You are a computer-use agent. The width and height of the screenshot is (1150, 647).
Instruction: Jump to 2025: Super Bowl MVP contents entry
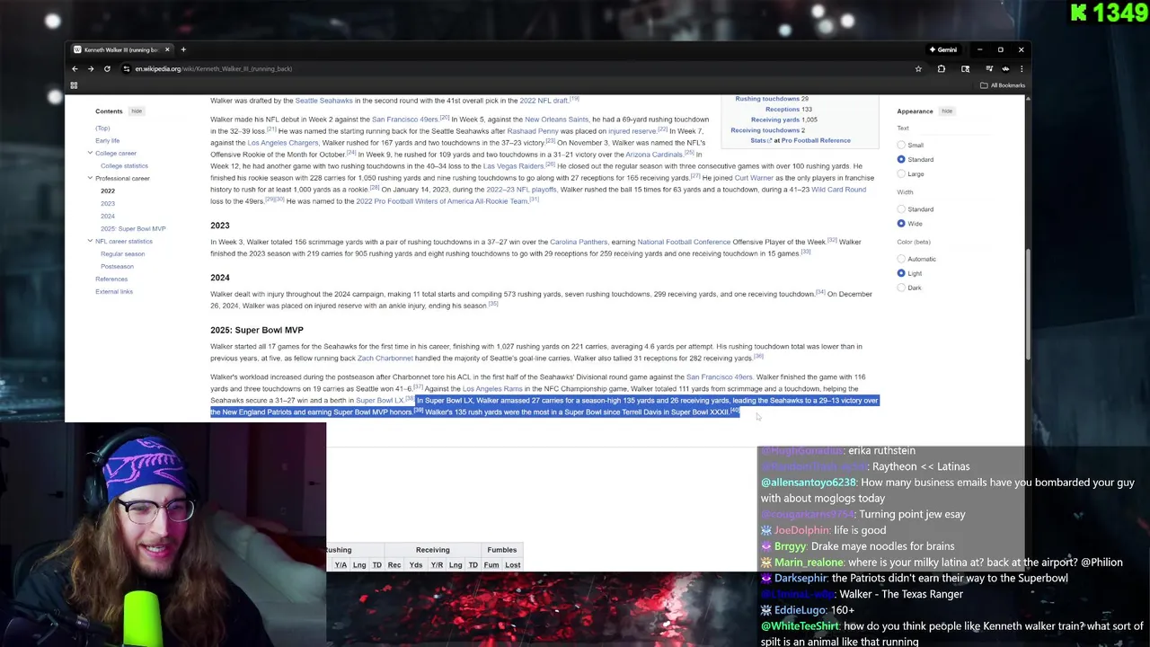click(x=133, y=229)
